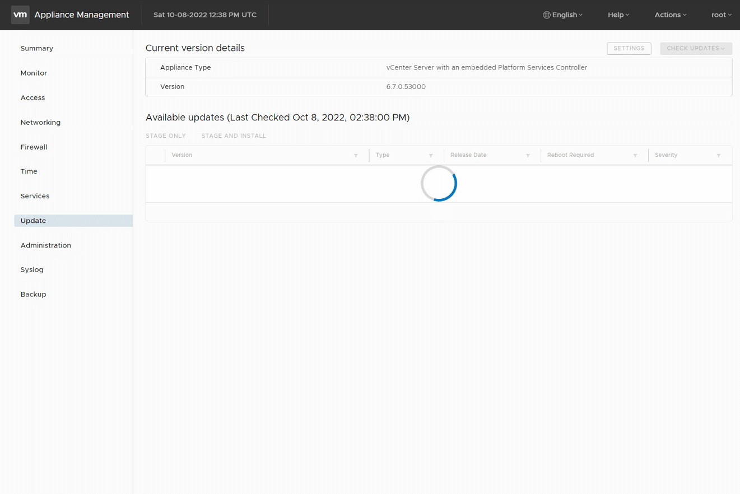Sort by the Version column header

182,155
